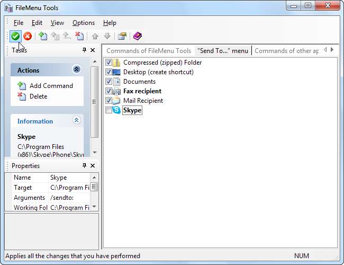Uncheck the Documents checkbox
344x265 pixels.
pyautogui.click(x=108, y=81)
